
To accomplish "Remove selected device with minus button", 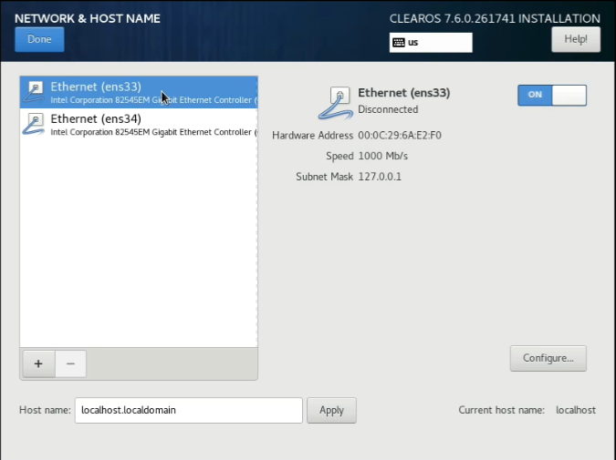I will point(70,363).
